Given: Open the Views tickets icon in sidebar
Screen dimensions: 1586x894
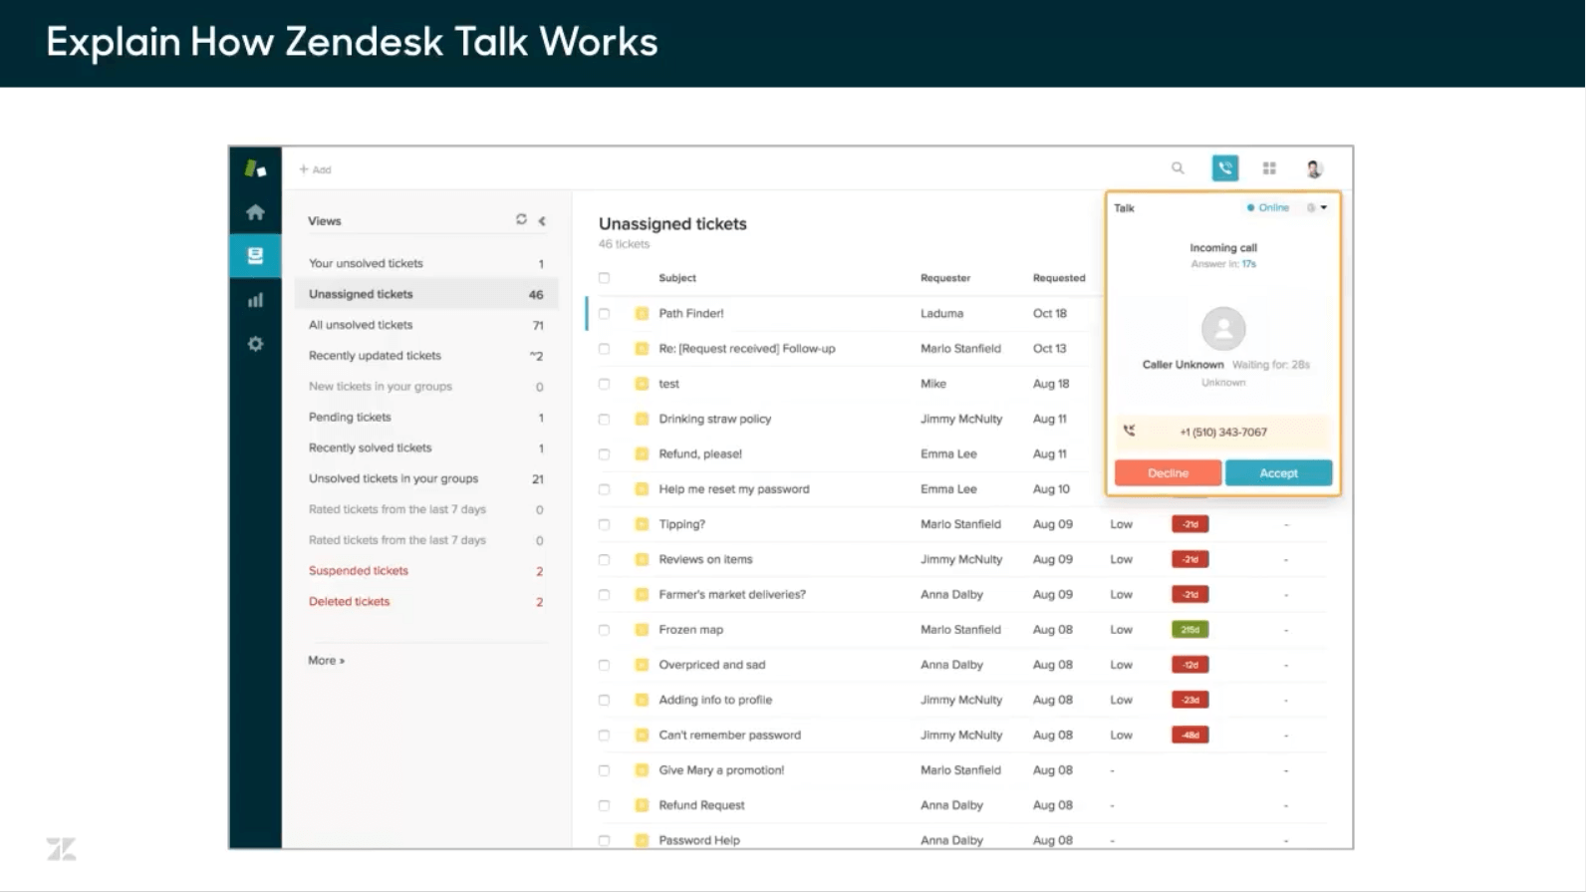Looking at the screenshot, I should coord(256,256).
